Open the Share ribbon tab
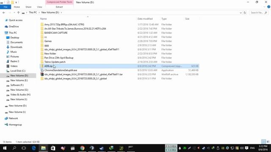 pos(28,7)
